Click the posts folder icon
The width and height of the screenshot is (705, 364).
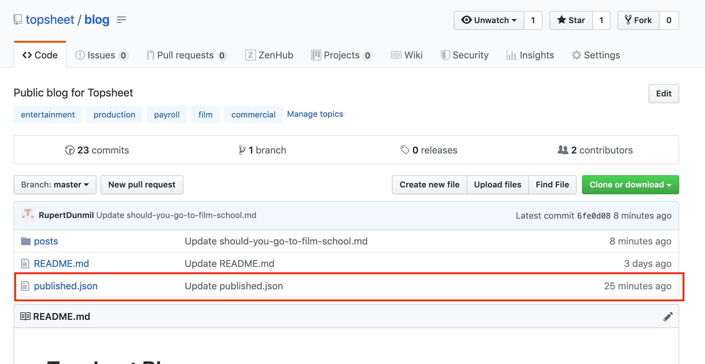[26, 241]
